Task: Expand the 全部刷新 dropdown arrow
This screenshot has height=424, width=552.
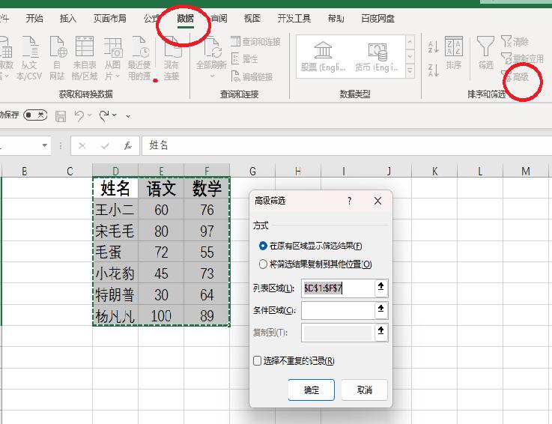Action: 212,76
